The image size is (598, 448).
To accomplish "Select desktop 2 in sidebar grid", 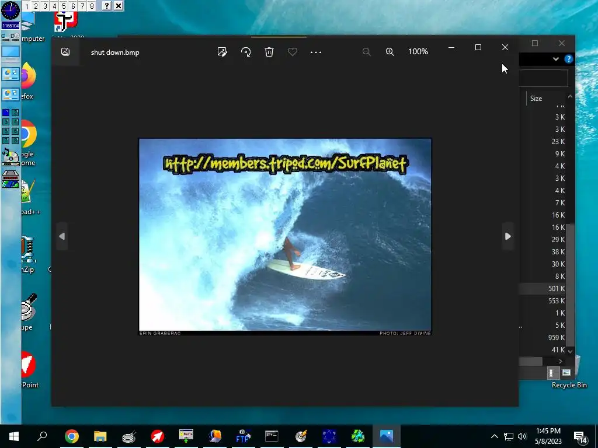I will [15, 113].
